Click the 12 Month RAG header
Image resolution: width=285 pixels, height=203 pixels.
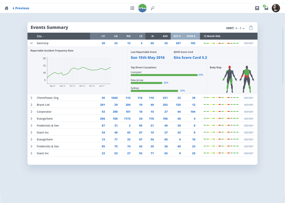click(x=212, y=36)
